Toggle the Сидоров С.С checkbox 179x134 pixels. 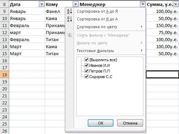click(86, 77)
